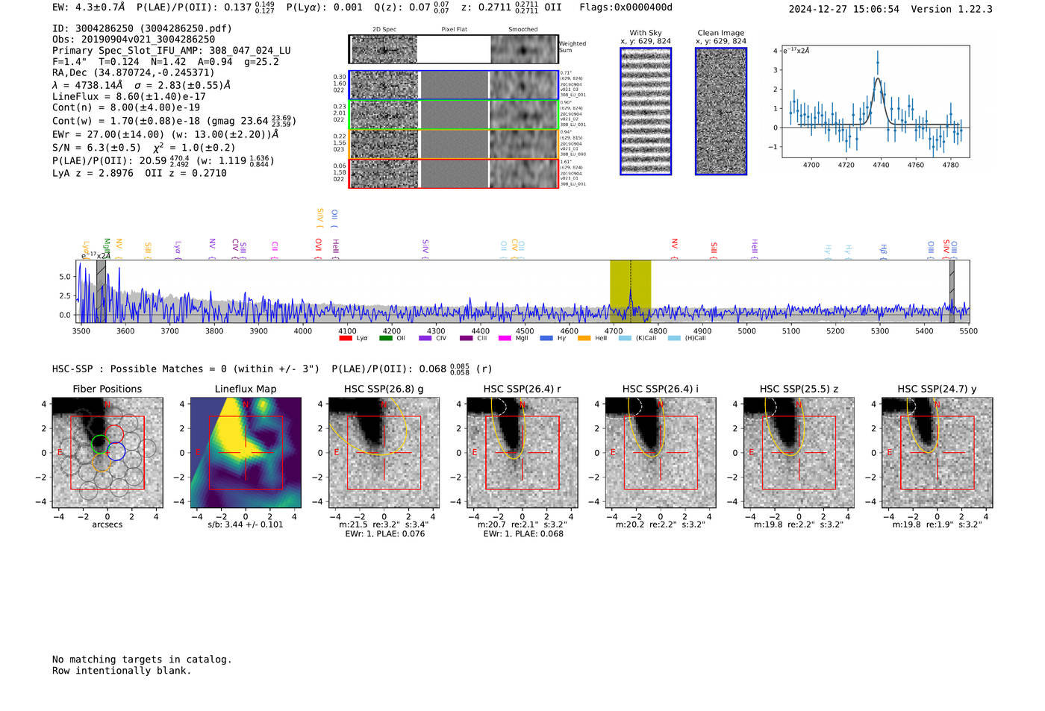Open the Lineflux Map panel

246,453
